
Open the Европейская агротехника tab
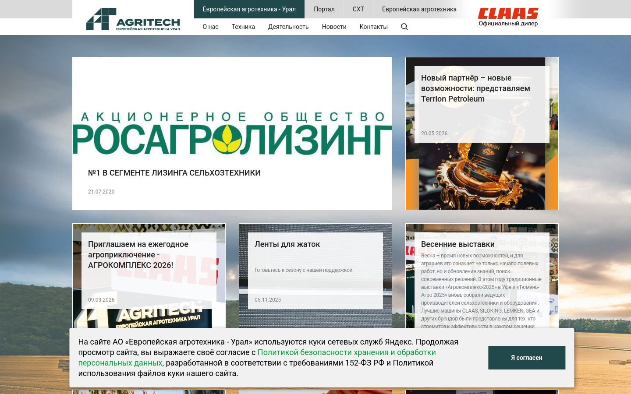click(x=419, y=9)
